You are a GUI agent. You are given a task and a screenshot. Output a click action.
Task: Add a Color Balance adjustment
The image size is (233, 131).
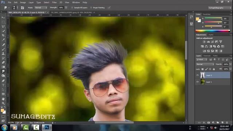(206, 46)
